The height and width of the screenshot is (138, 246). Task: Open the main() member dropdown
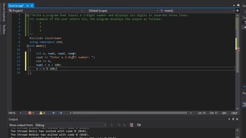point(197,11)
